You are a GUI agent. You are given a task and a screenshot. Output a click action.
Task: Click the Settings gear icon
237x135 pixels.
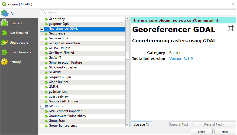pyautogui.click(x=4, y=62)
